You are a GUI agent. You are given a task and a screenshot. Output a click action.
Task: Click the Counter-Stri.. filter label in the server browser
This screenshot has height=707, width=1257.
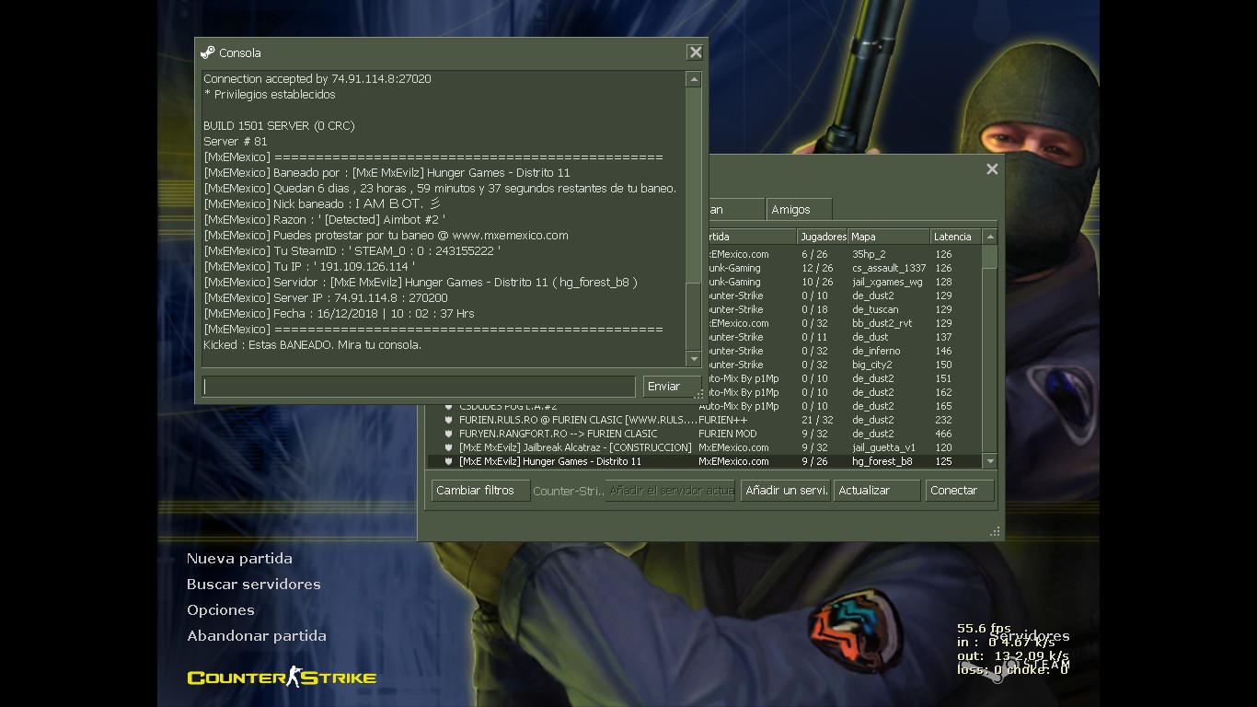[x=568, y=491]
